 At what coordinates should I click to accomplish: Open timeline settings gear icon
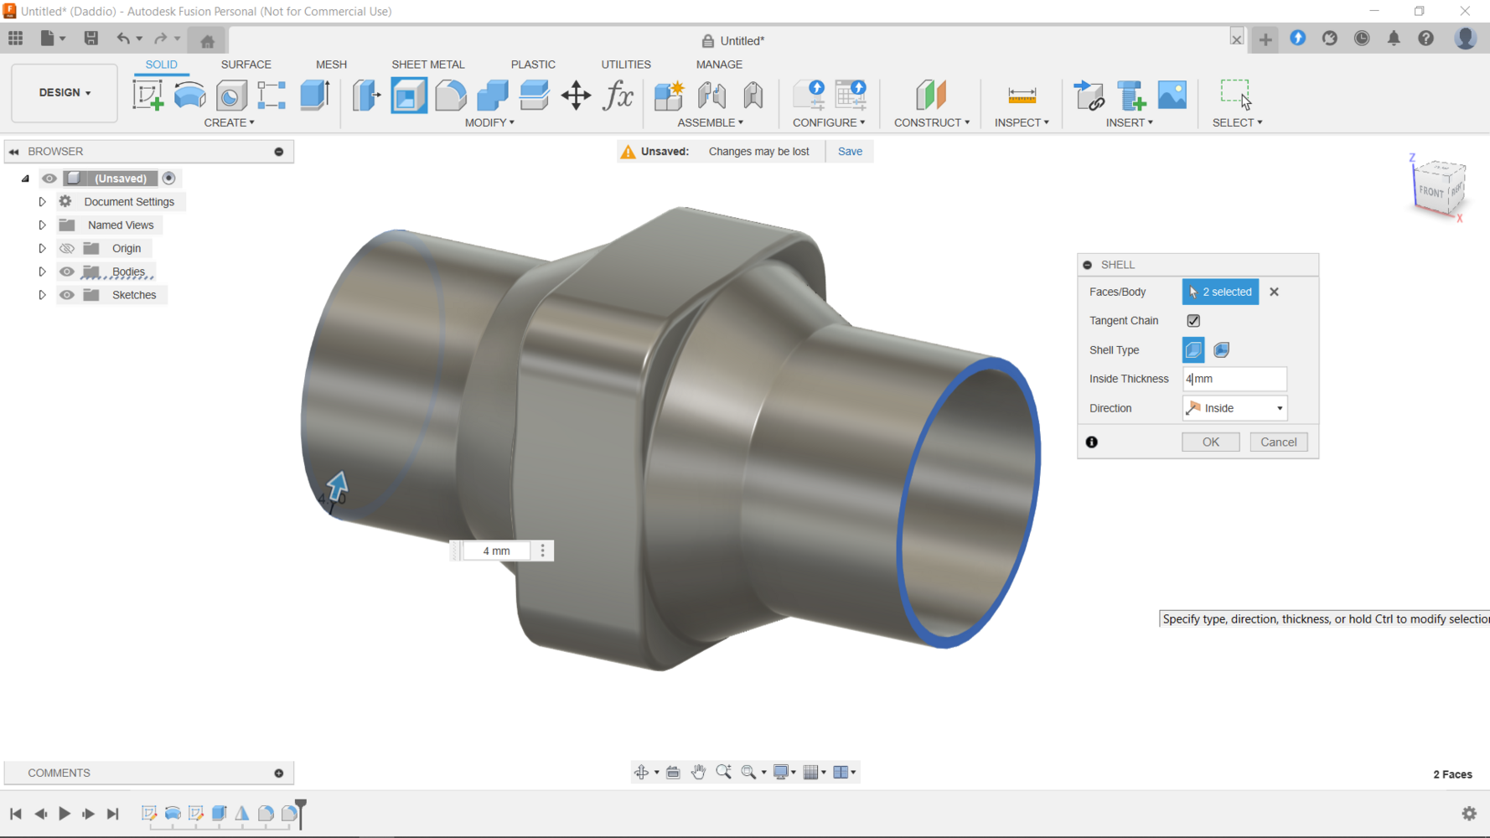(1469, 814)
